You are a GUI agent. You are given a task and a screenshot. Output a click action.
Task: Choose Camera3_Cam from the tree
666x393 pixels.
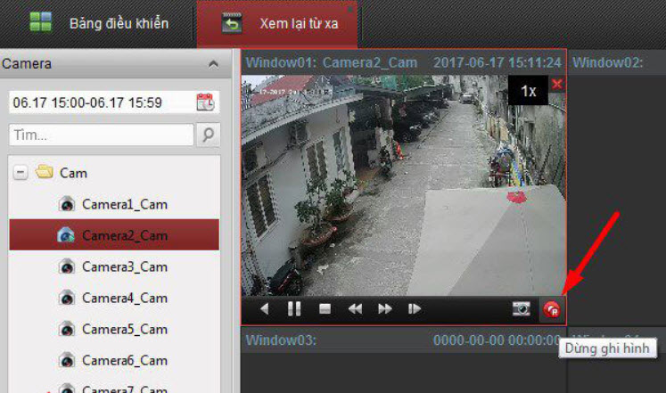tap(124, 266)
